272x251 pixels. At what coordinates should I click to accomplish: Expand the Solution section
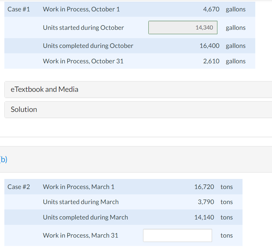pyautogui.click(x=24, y=110)
